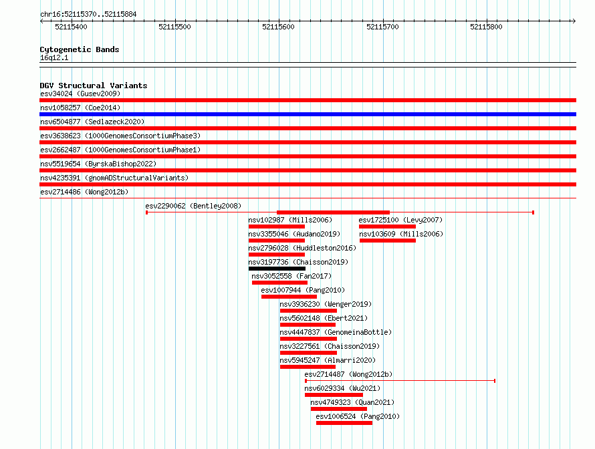
Task: Click esv2290062 (Bentley2008) variant label
Action: (193, 206)
